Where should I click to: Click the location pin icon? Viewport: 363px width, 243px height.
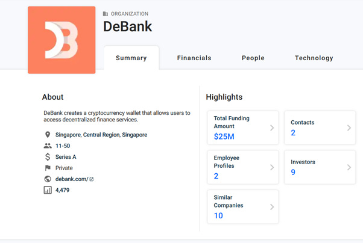click(48, 135)
